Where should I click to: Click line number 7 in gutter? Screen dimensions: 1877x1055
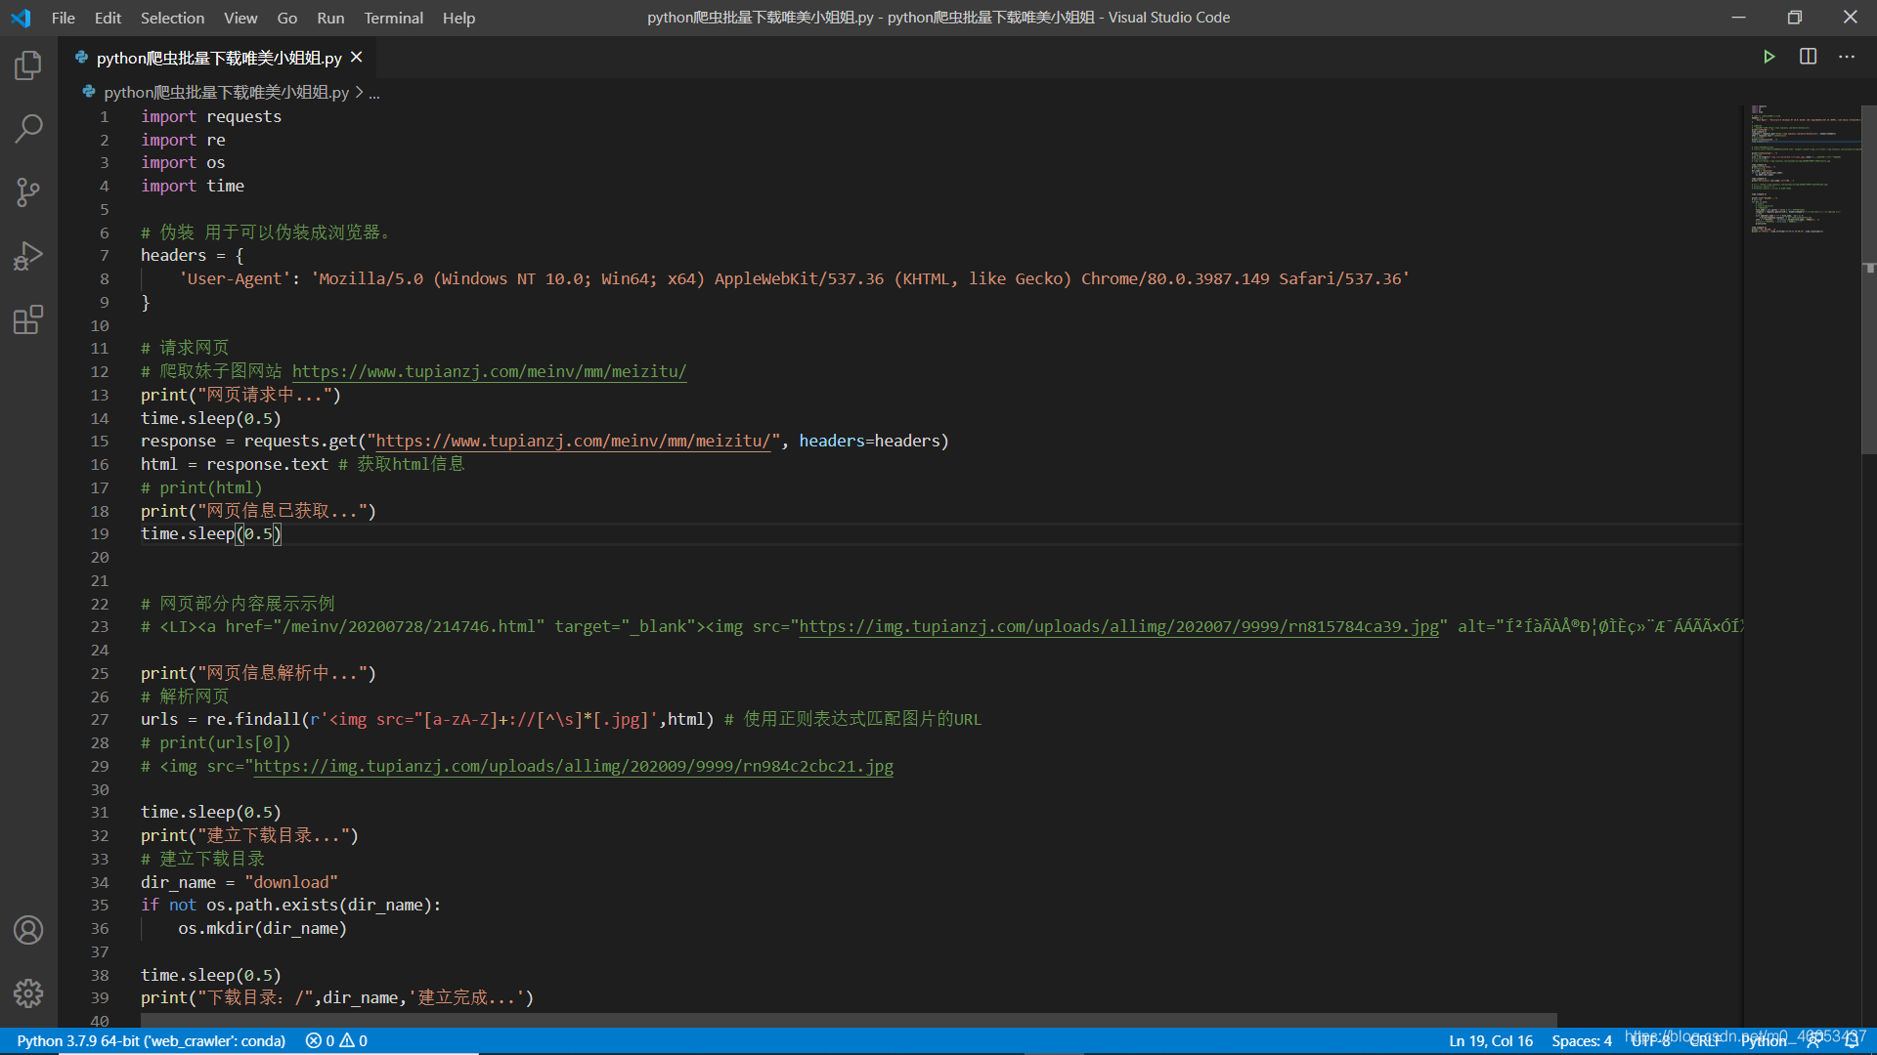tap(104, 255)
